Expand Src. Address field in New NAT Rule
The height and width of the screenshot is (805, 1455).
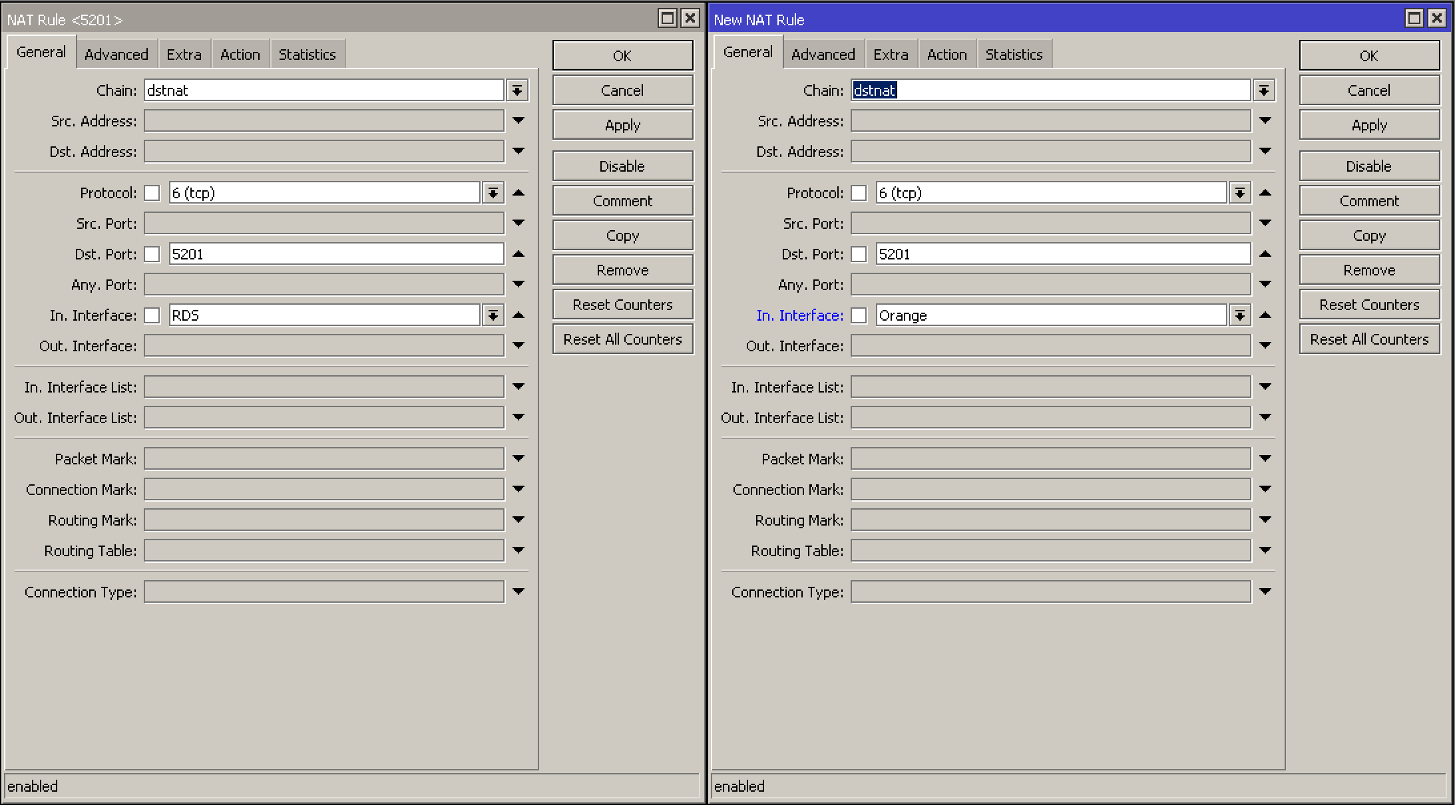(x=1265, y=120)
